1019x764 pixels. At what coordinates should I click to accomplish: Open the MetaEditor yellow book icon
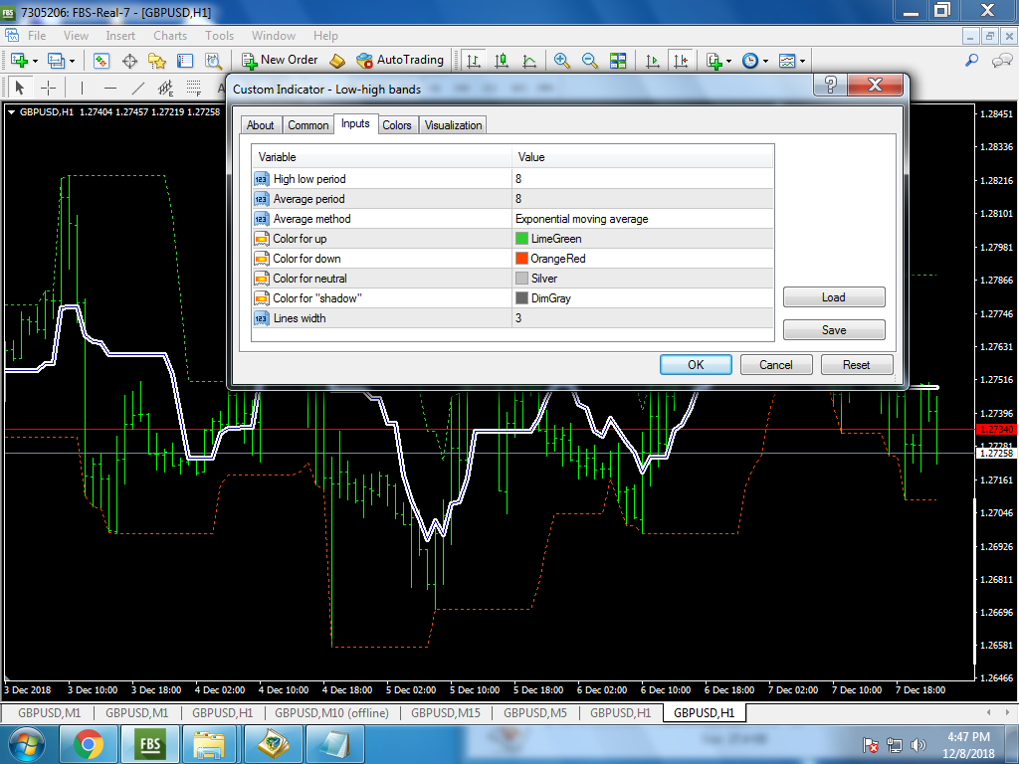[336, 61]
